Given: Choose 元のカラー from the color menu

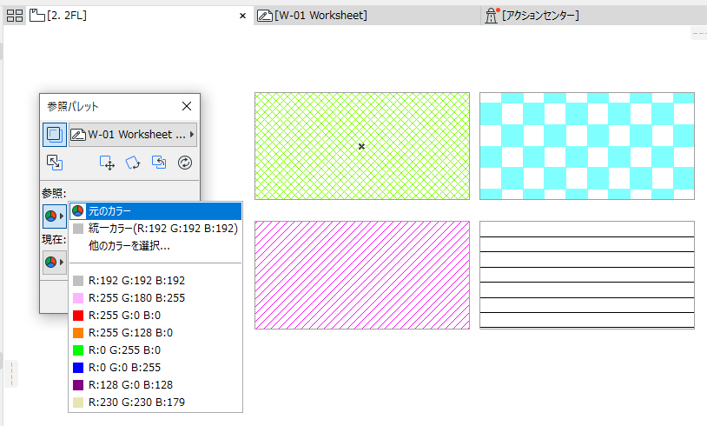Looking at the screenshot, I should point(155,211).
